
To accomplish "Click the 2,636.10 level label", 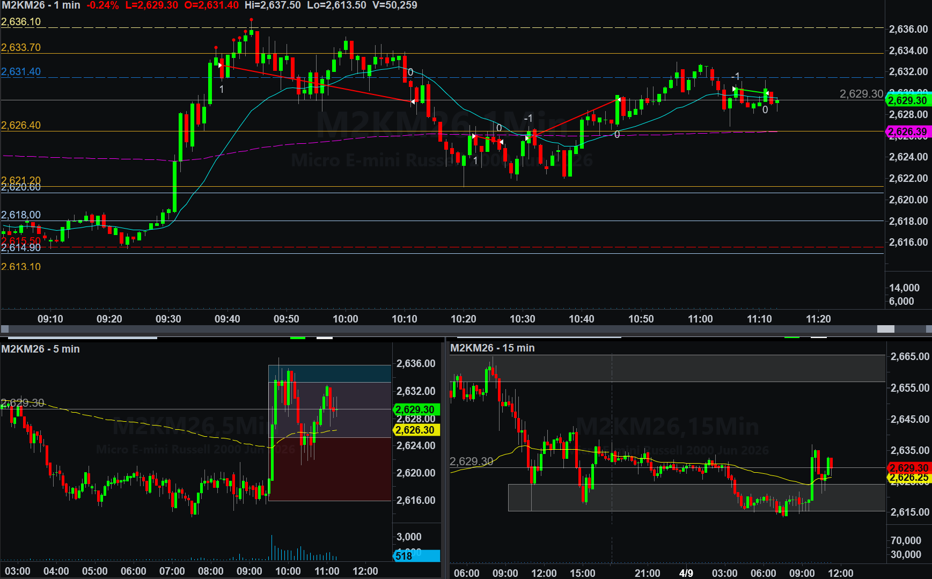I will coord(21,22).
